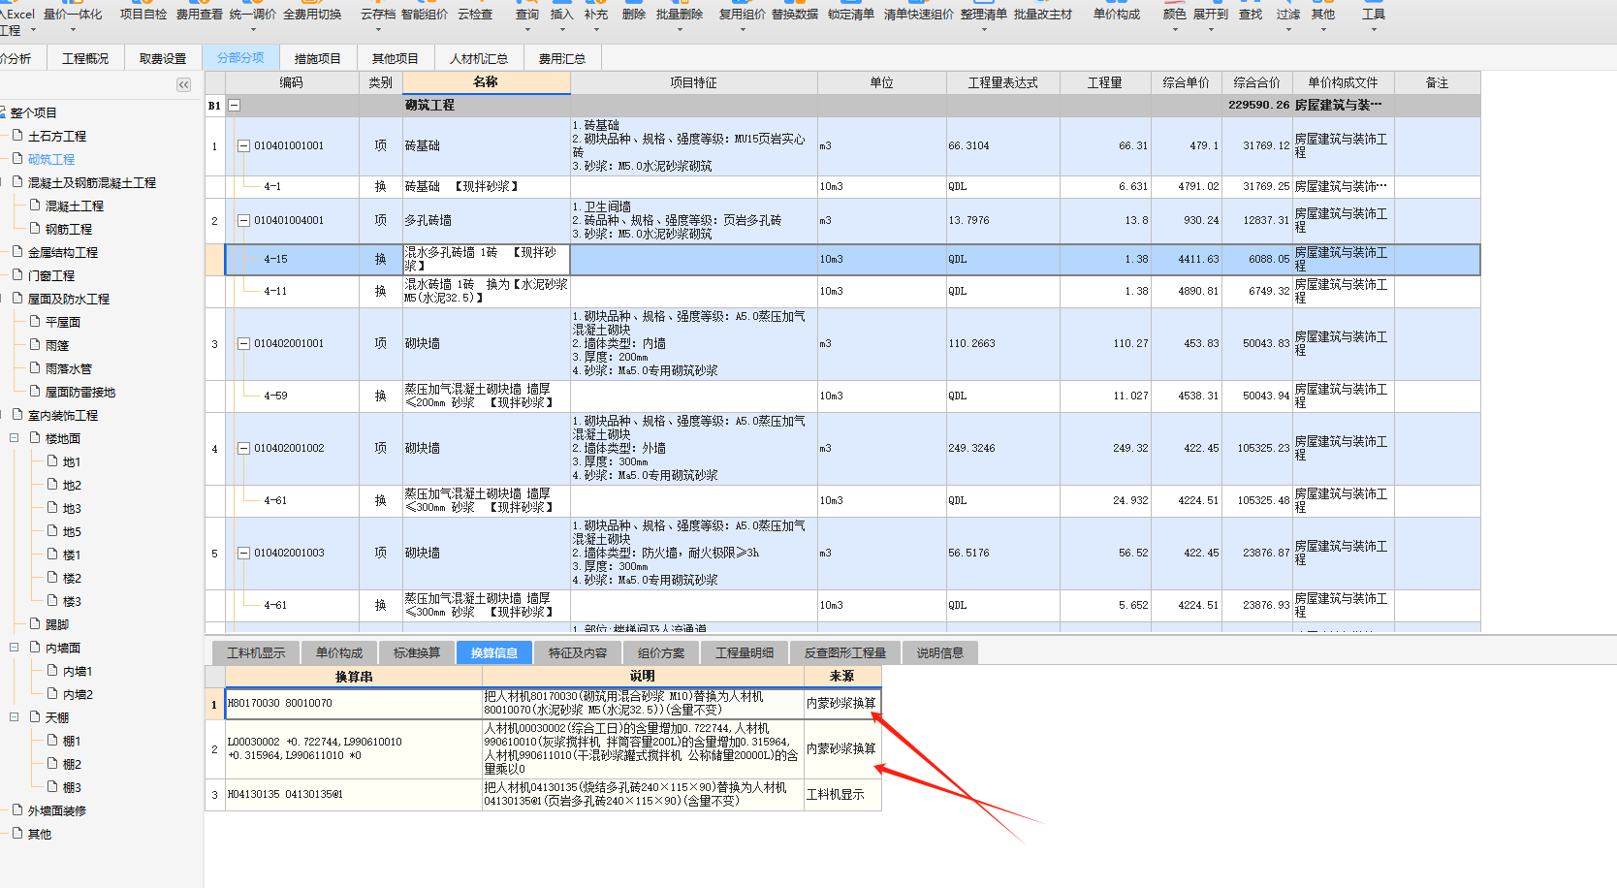Collapse row 010402001001 砌块墙
This screenshot has width=1617, height=888.
[x=243, y=343]
